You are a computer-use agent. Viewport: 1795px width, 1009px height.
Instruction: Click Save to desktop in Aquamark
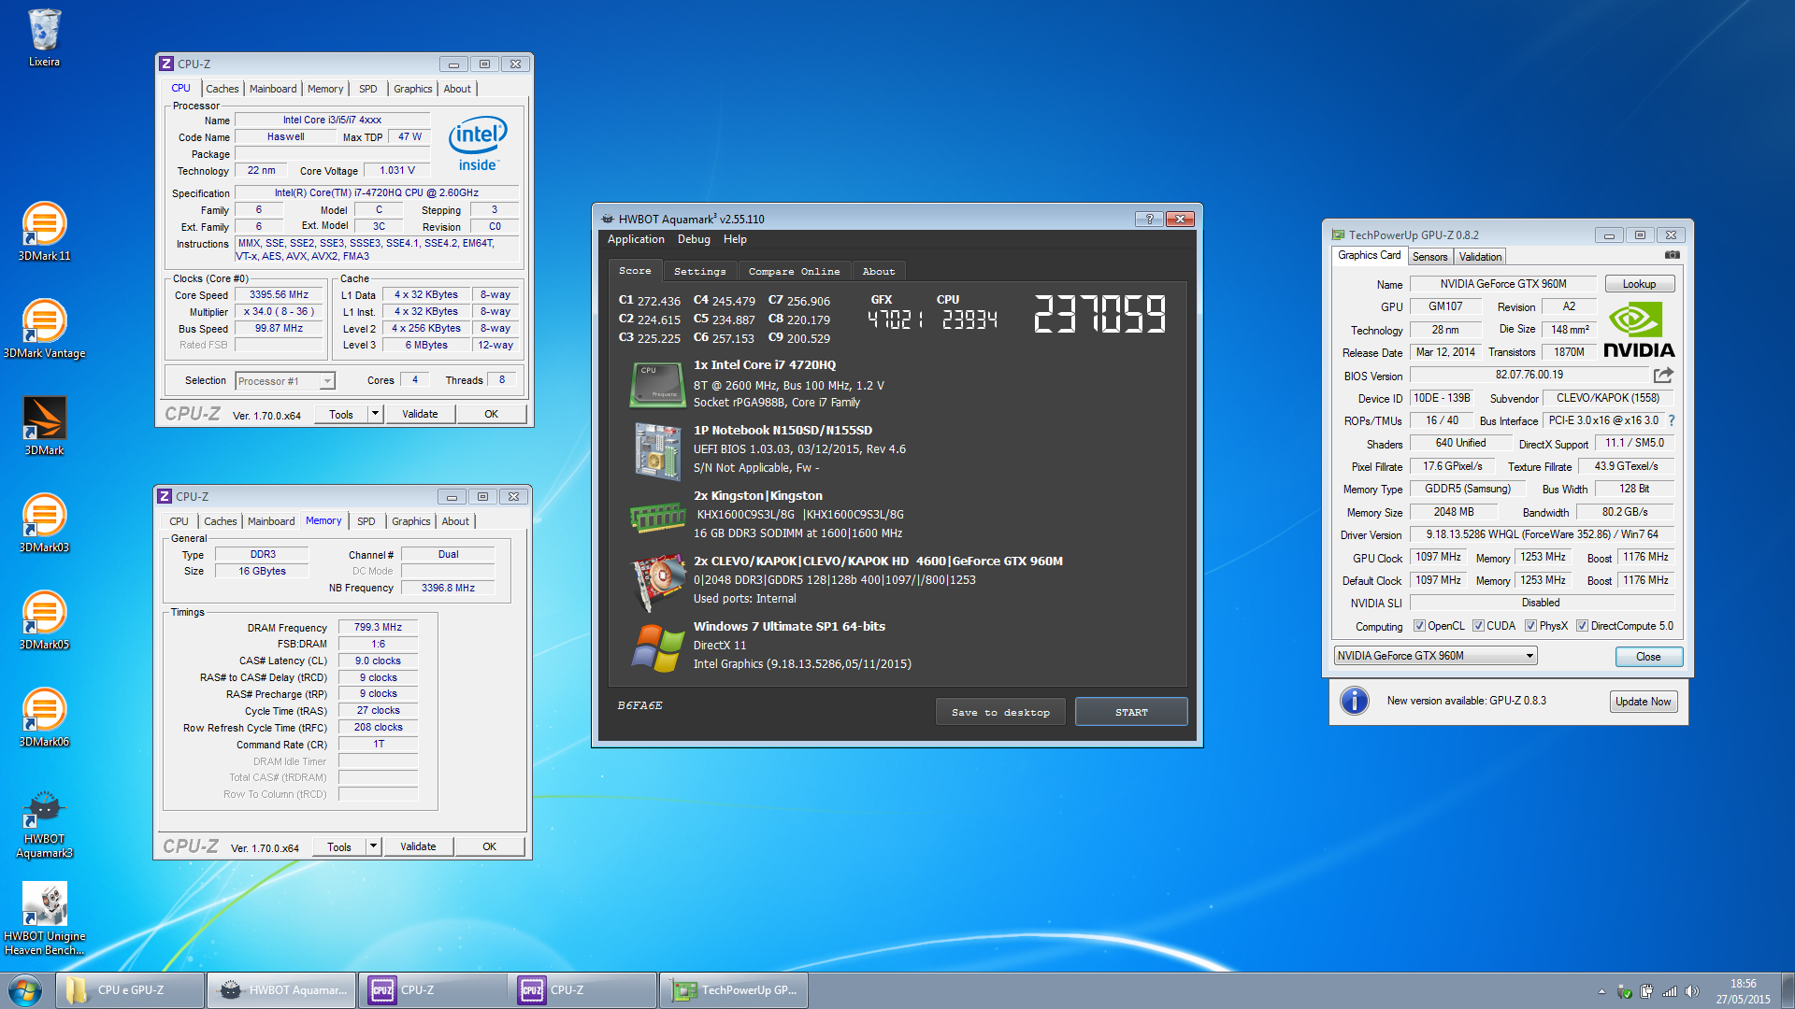[x=1000, y=712]
